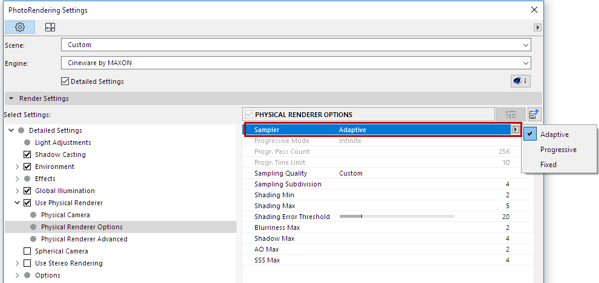The width and height of the screenshot is (599, 283).
Task: Select Physical Renderer Options tree item
Action: [x=82, y=227]
